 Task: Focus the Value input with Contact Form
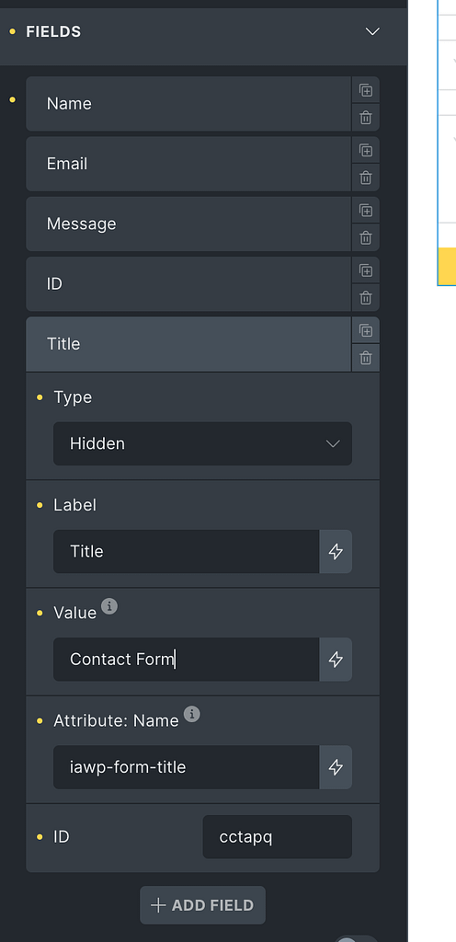point(186,659)
